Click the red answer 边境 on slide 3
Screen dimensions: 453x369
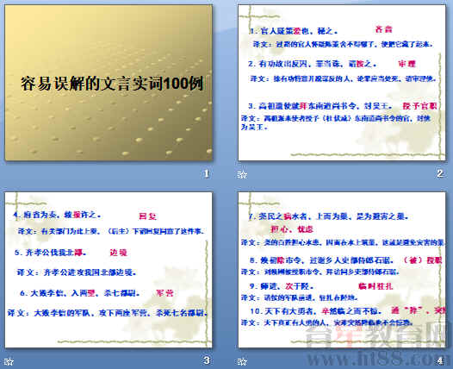[x=119, y=253]
